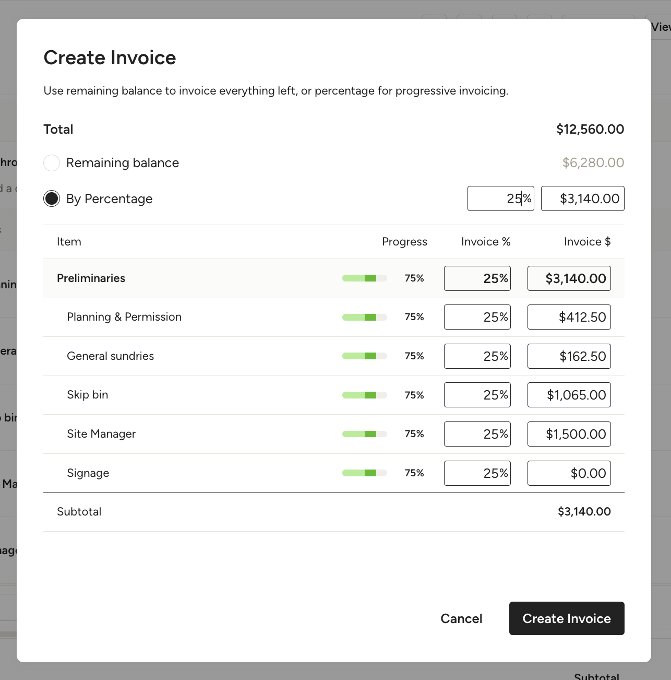Edit General sundries invoice percentage
Screen dimensions: 671x680
(x=477, y=356)
